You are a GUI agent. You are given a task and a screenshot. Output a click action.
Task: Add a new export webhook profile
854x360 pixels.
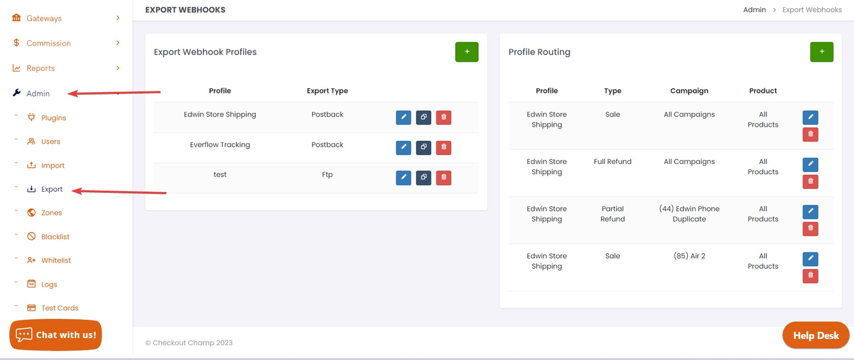[x=467, y=52]
